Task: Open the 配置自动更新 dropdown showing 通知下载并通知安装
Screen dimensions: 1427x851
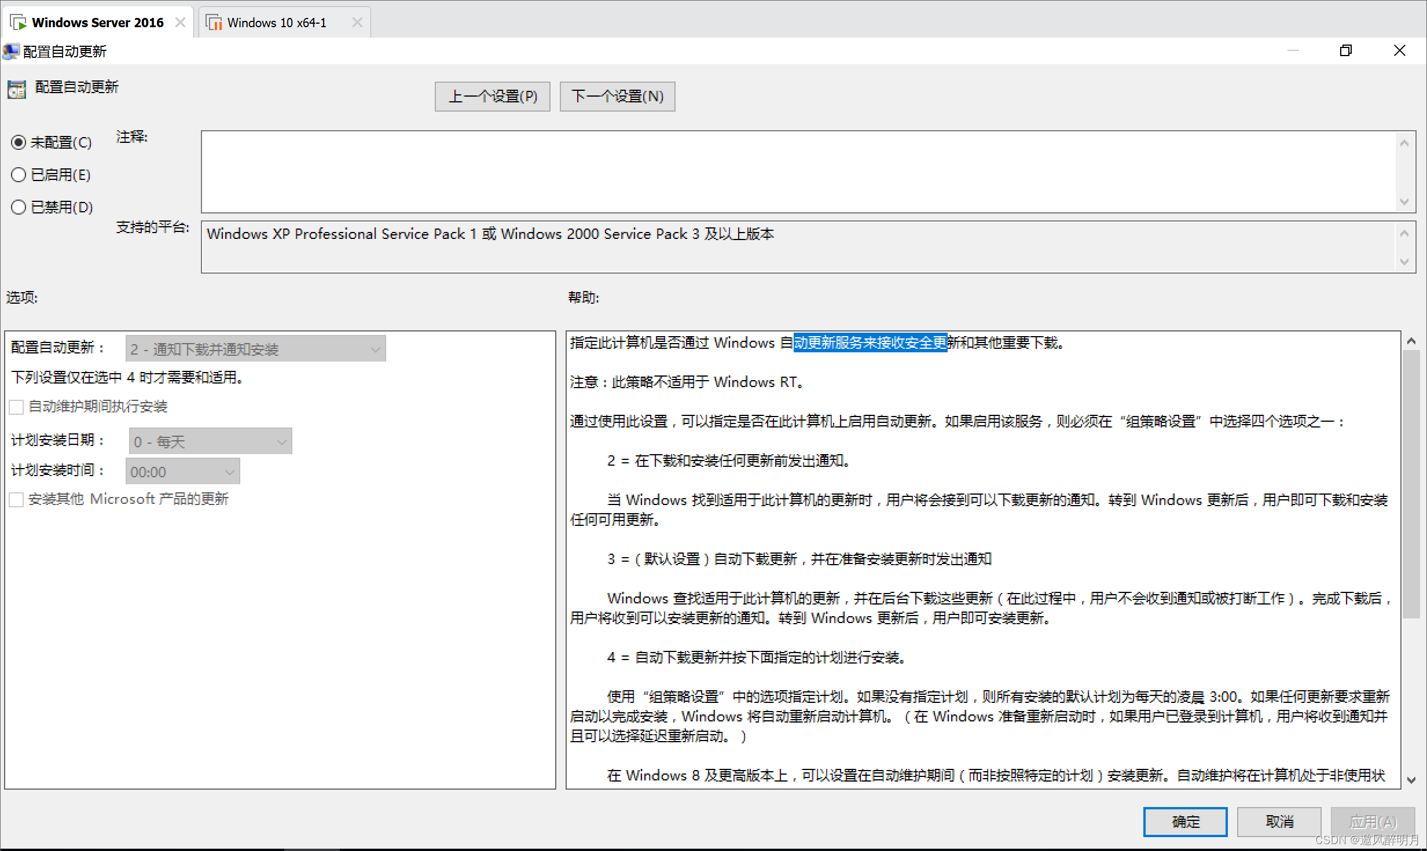Action: pos(255,349)
